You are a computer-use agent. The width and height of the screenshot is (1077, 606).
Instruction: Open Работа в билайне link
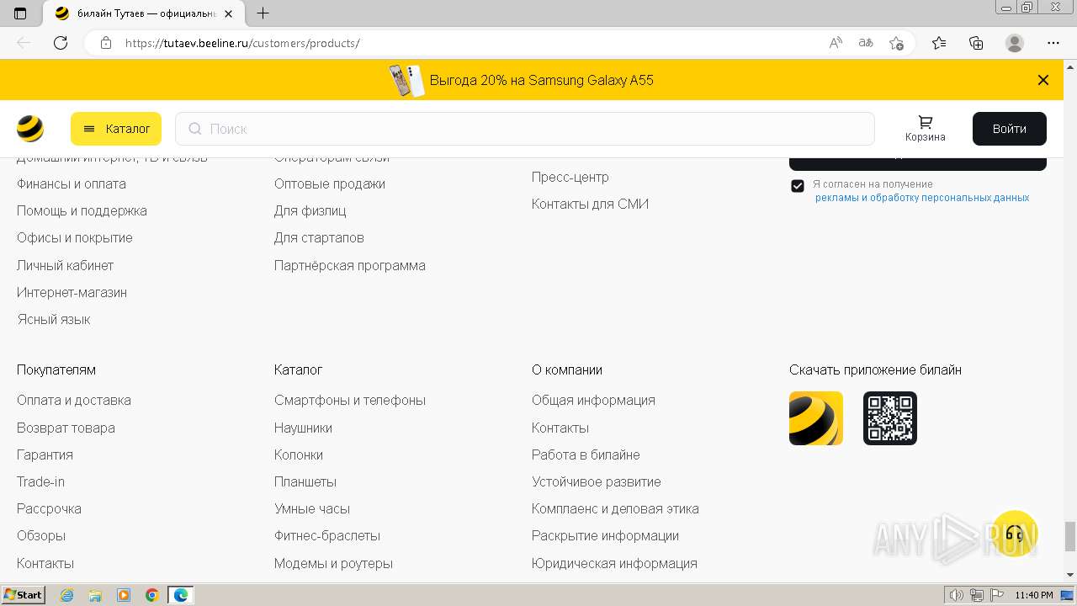coord(586,454)
